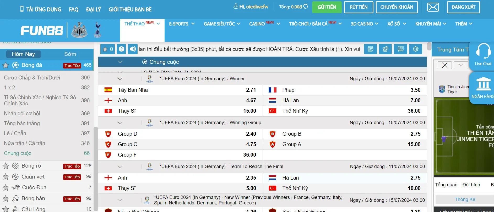Screen dimensions: 494x212
Task: Open Live Chat headset icon
Action: point(483,51)
